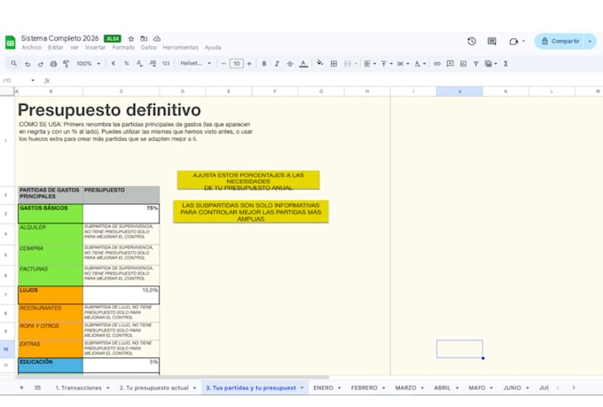Image resolution: width=603 pixels, height=407 pixels.
Task: Select the GASTOS BÁSICOS cell
Action: tap(51, 214)
